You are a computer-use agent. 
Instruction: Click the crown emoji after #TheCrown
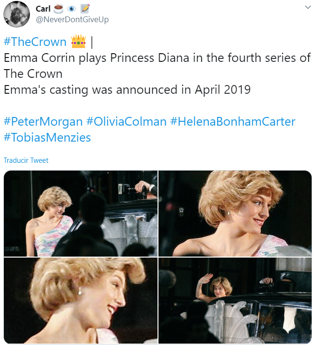point(78,42)
